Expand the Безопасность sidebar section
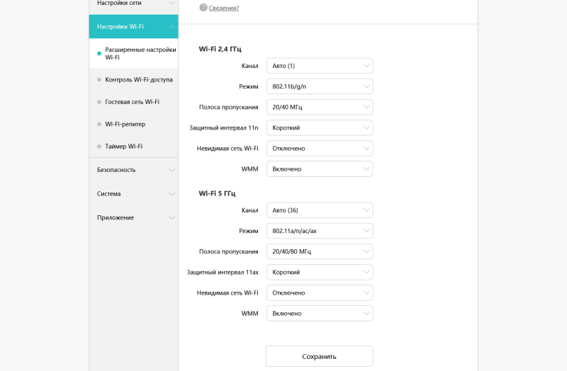Screen dimensions: 567x371 coord(133,170)
